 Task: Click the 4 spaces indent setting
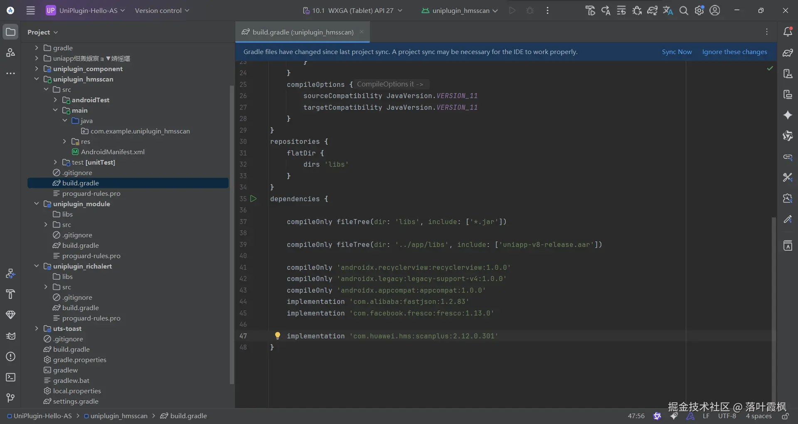pos(759,416)
